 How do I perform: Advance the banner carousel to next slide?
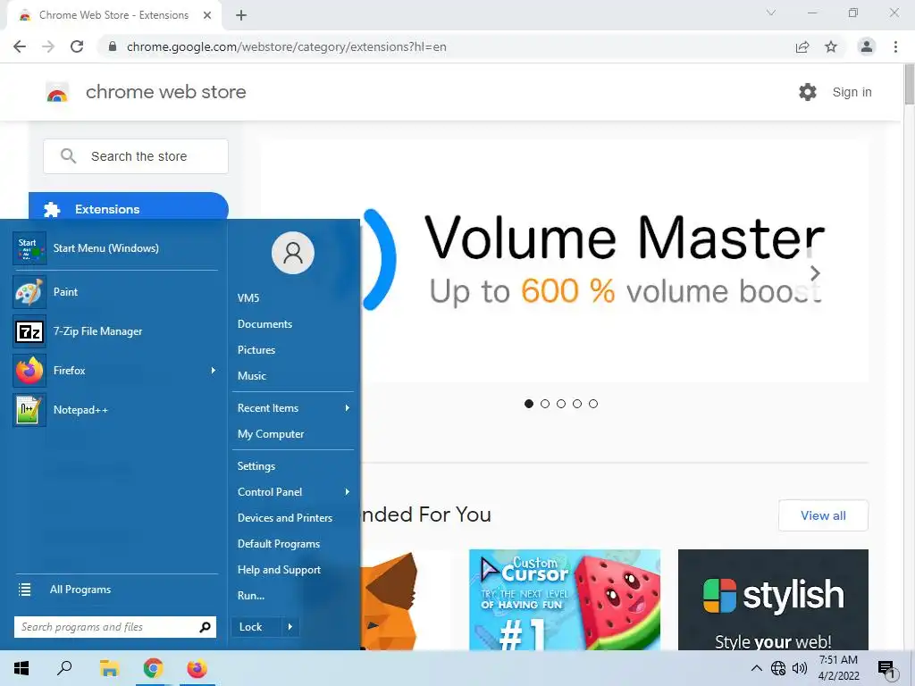coord(815,273)
